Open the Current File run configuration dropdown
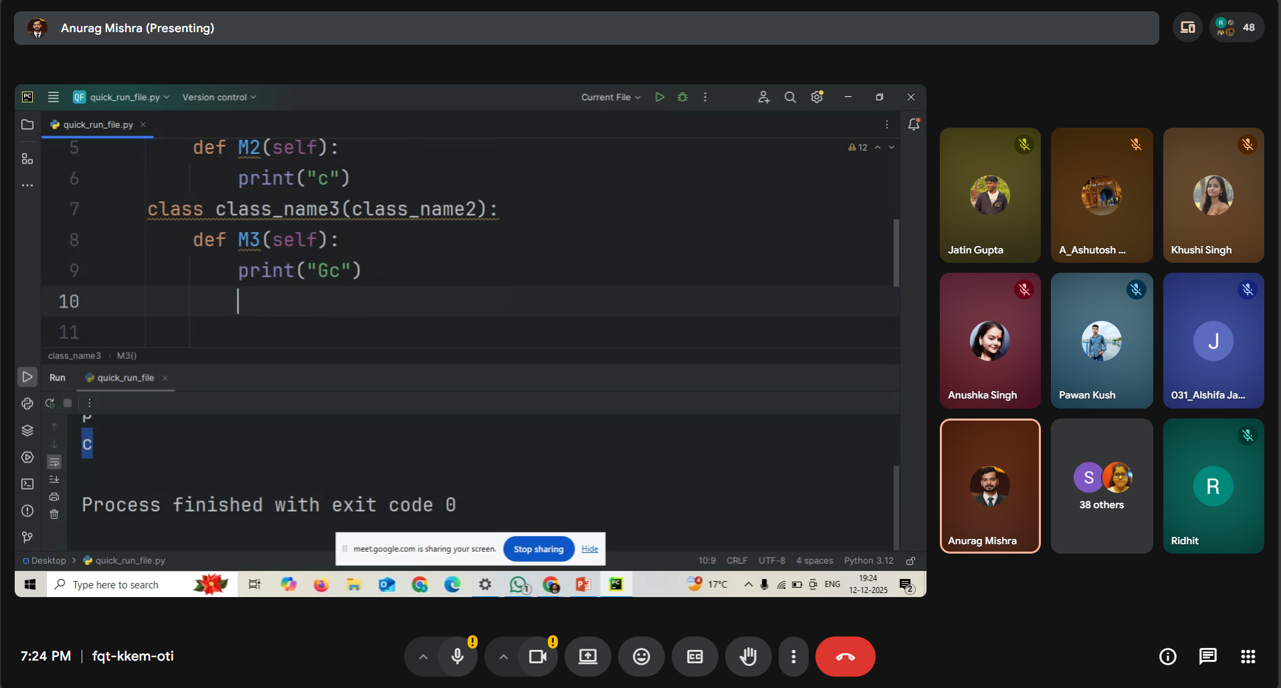Viewport: 1281px width, 688px height. click(609, 97)
